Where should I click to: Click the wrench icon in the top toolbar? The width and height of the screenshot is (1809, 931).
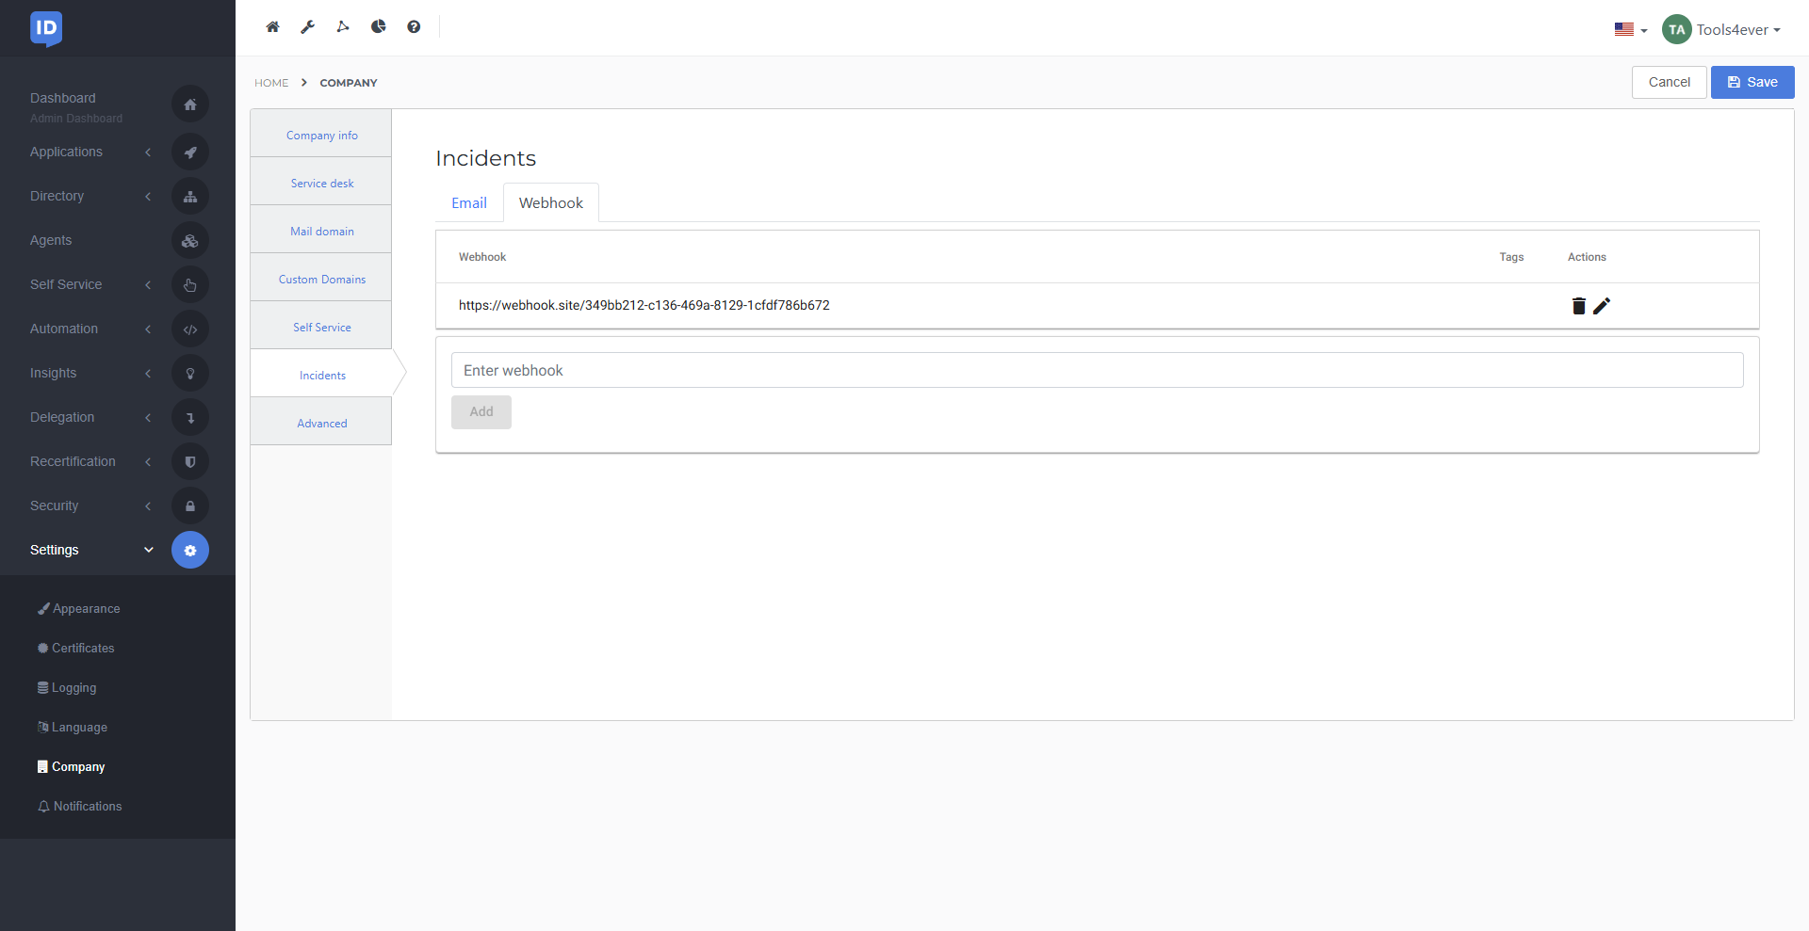(x=307, y=26)
